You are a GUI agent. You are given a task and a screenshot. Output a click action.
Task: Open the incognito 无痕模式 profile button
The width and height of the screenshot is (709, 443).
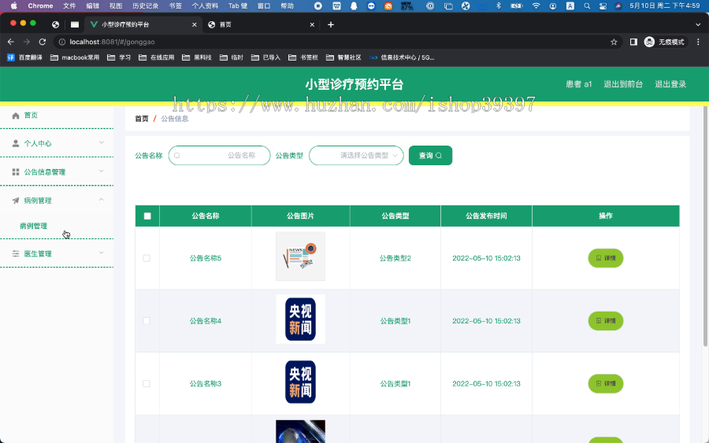(664, 42)
